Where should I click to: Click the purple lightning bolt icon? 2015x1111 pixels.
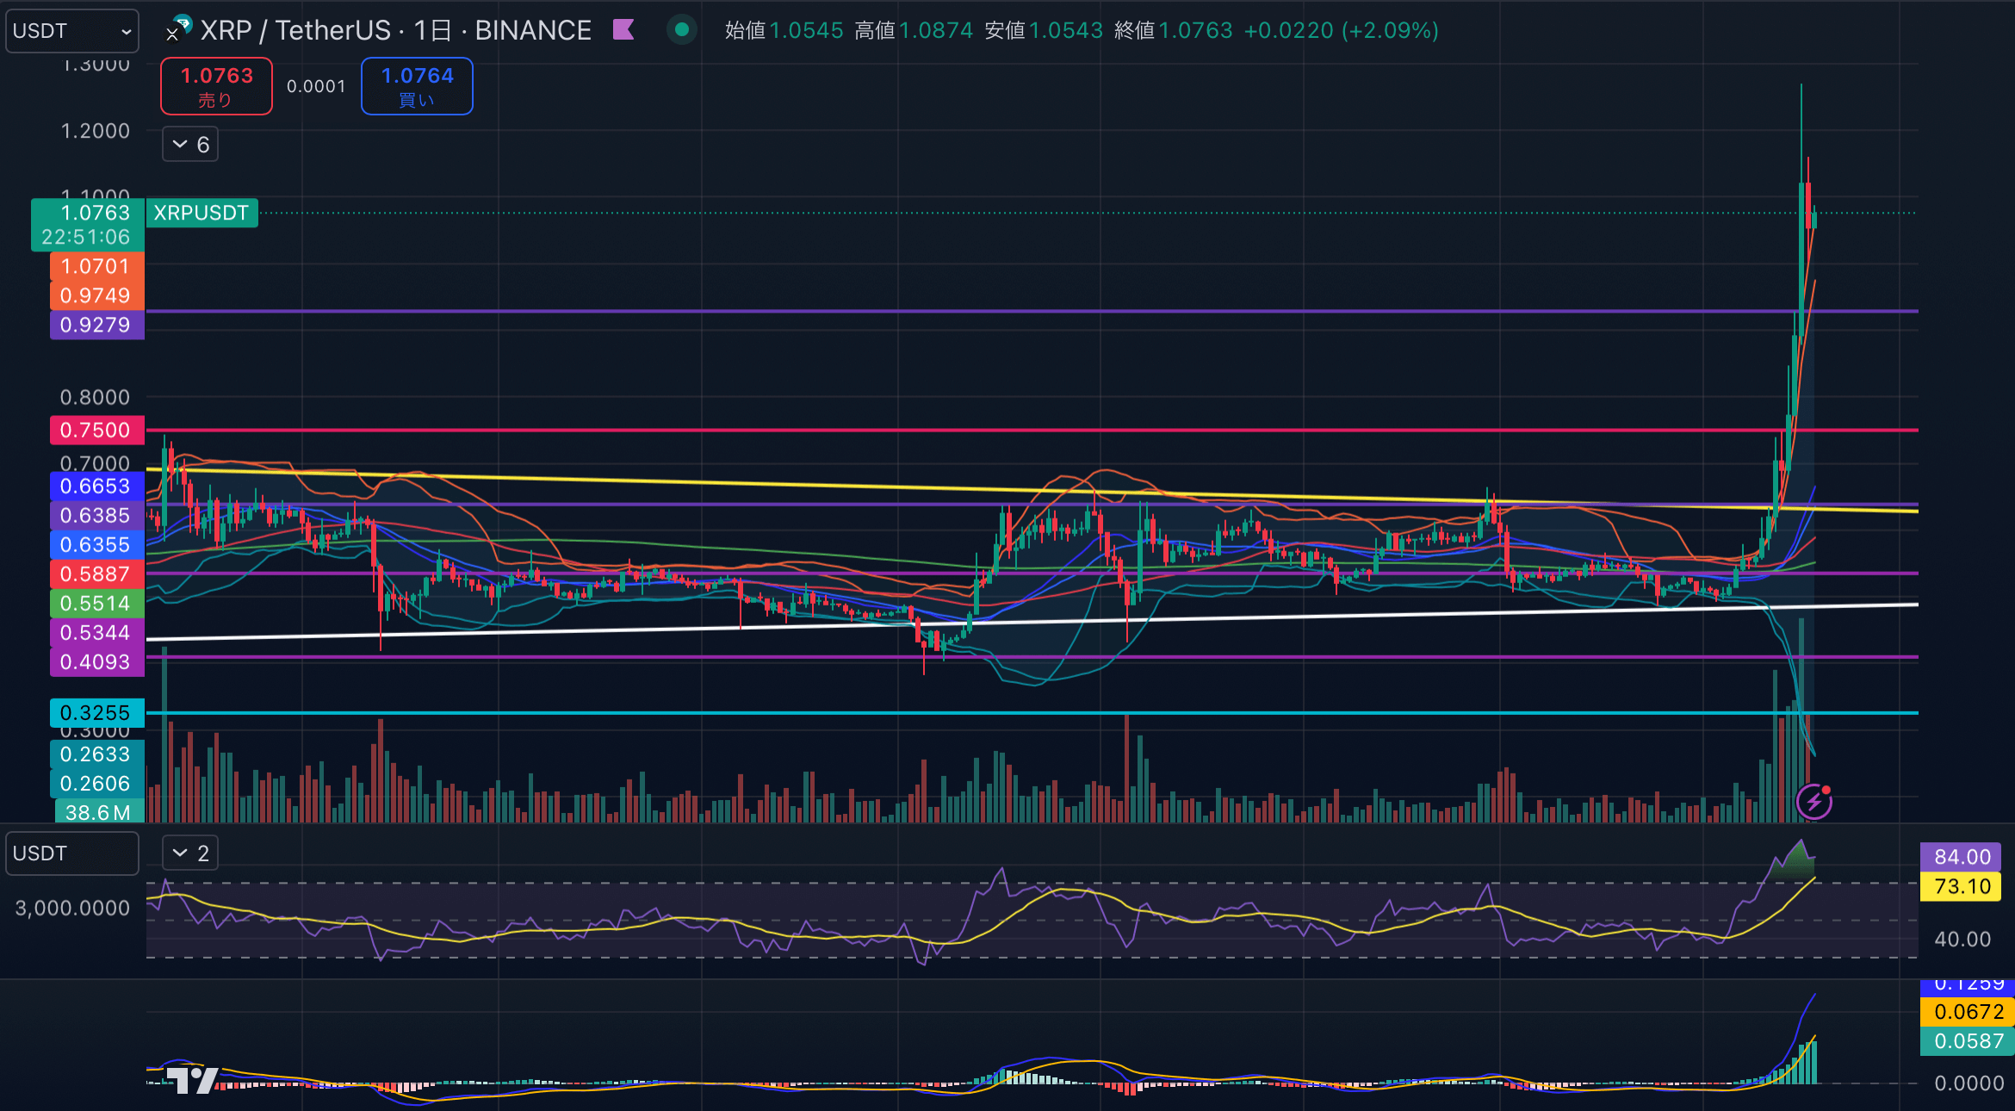[x=1813, y=802]
